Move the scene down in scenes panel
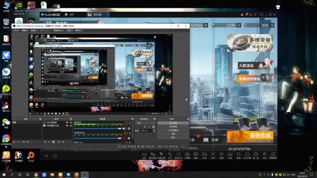 (x=28, y=142)
